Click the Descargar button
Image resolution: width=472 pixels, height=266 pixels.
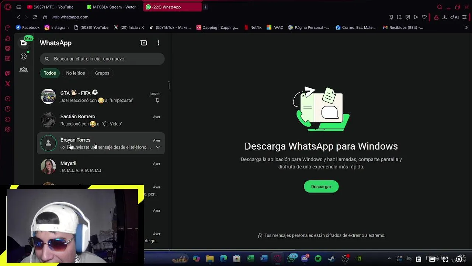tap(321, 187)
